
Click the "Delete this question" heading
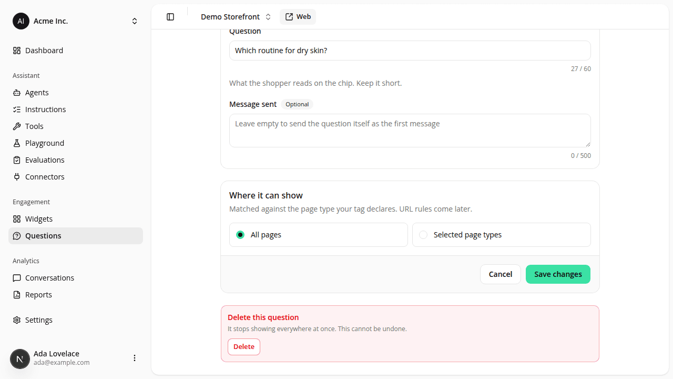point(263,317)
